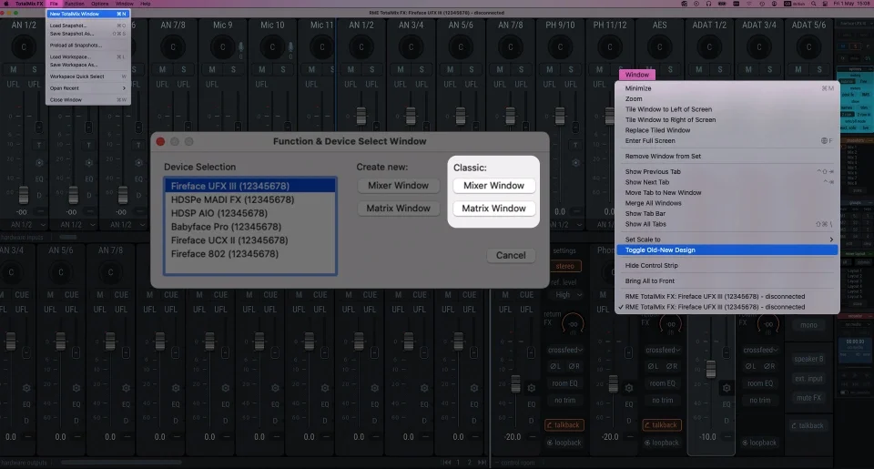Screen dimensions: 874x469
Task: Solo the ADAT 1/2 channel
Action: point(719,69)
